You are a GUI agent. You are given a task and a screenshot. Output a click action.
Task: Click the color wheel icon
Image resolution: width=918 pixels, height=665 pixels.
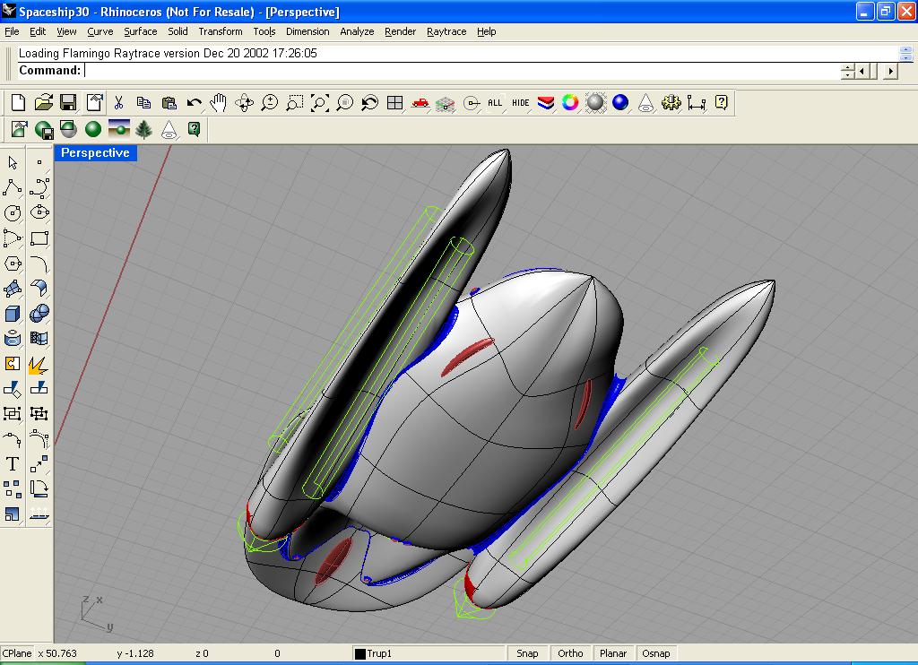tap(570, 103)
